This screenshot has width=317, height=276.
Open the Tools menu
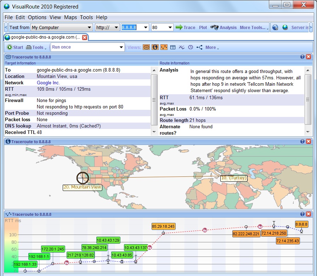(86, 17)
